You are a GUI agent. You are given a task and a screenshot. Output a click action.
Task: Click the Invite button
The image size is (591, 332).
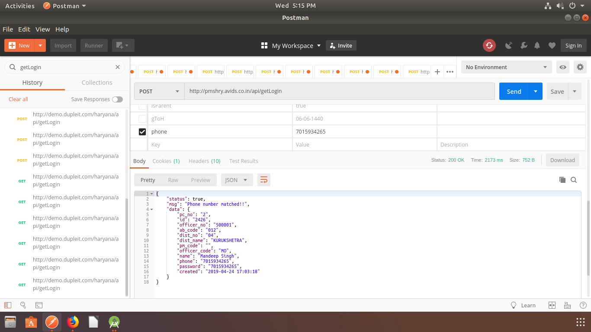(x=341, y=45)
